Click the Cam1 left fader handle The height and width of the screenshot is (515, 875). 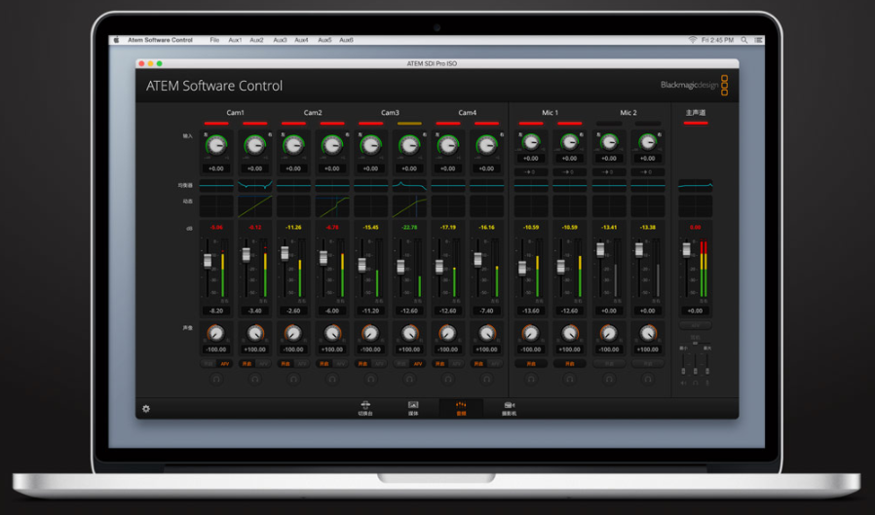(x=208, y=260)
